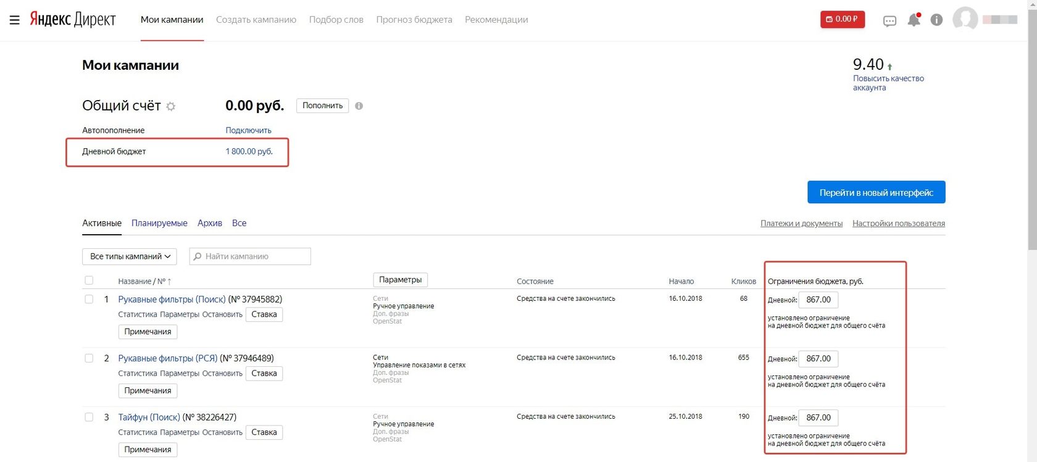Viewport: 1037px width, 462px height.
Task: Open Повысить качество аккаунта link
Action: (888, 83)
